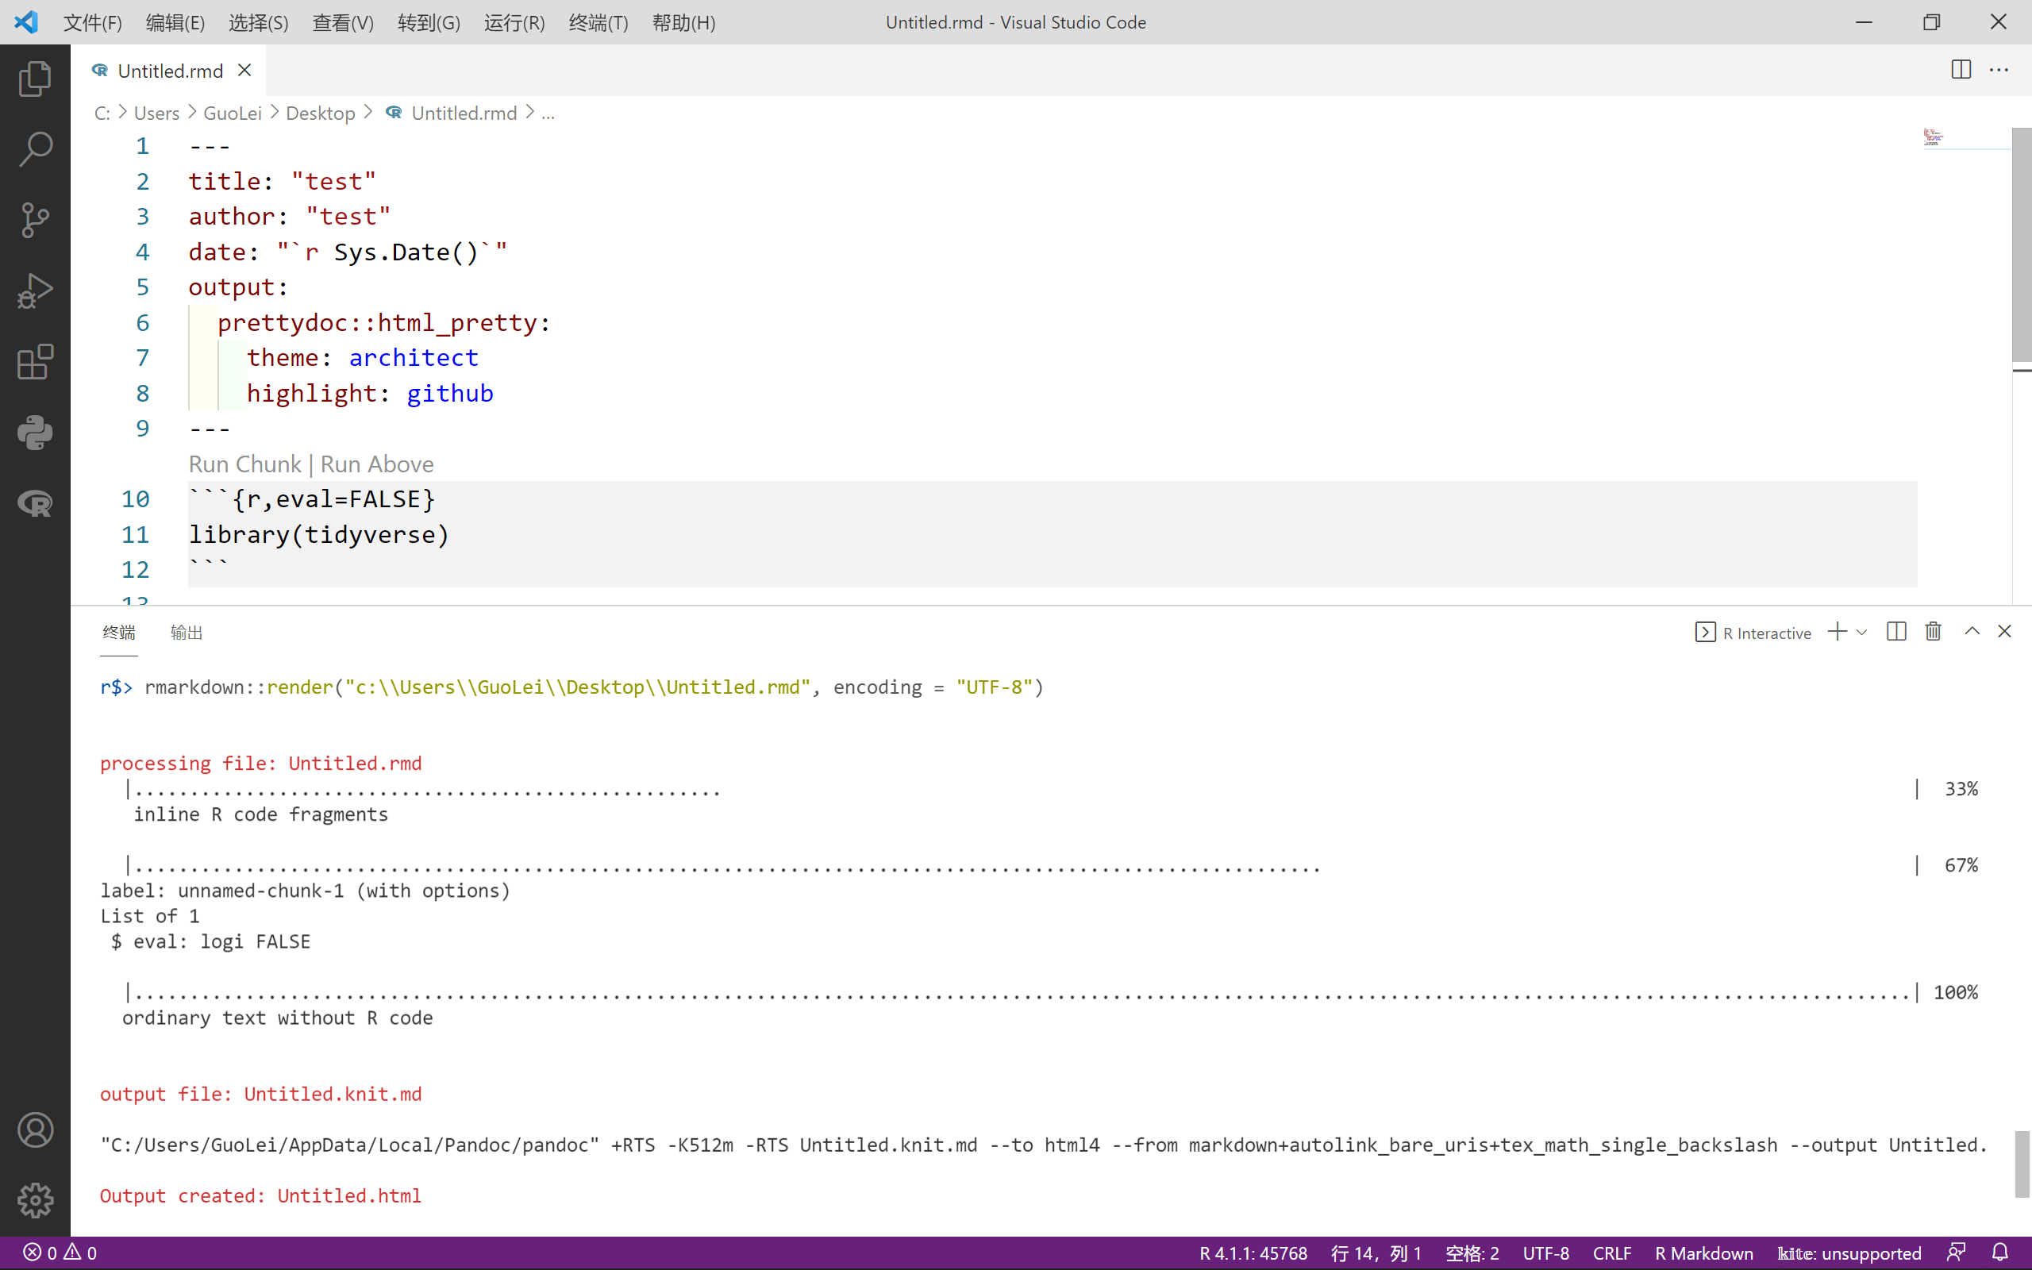Switch to the 输出 panel tab
The height and width of the screenshot is (1270, 2032).
click(187, 633)
